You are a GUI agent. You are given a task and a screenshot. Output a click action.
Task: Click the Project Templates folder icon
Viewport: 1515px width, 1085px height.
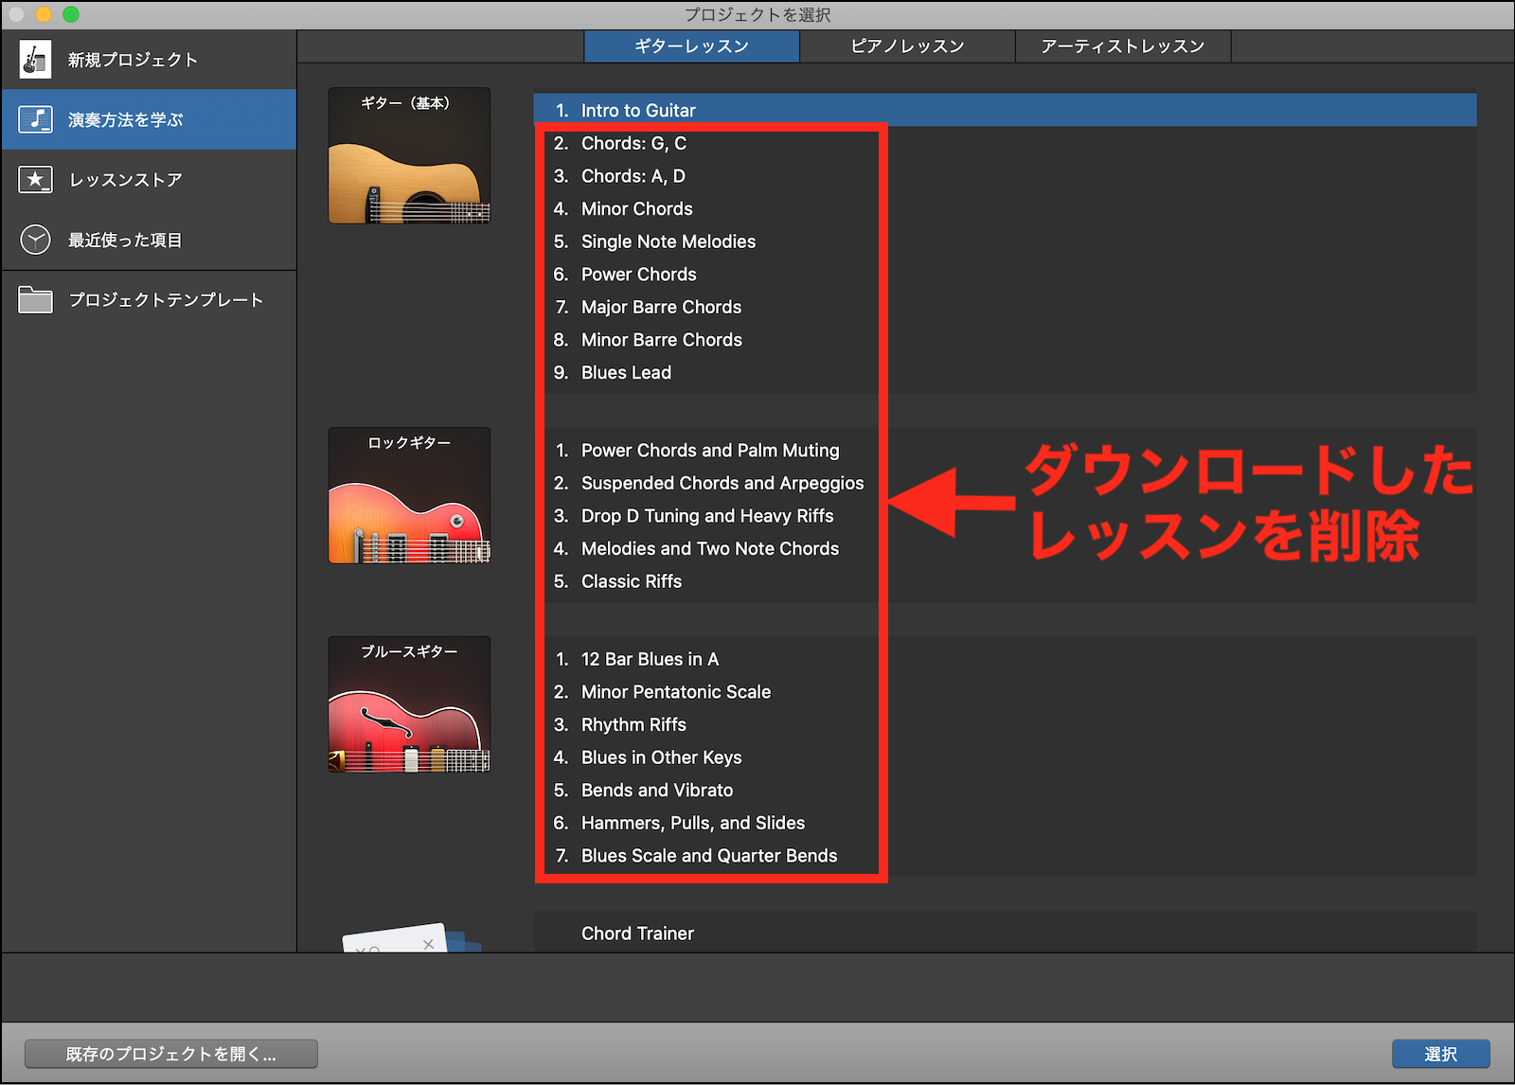35,300
